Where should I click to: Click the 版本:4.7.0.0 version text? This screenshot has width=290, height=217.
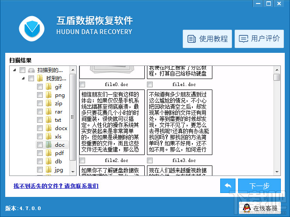point(23,208)
